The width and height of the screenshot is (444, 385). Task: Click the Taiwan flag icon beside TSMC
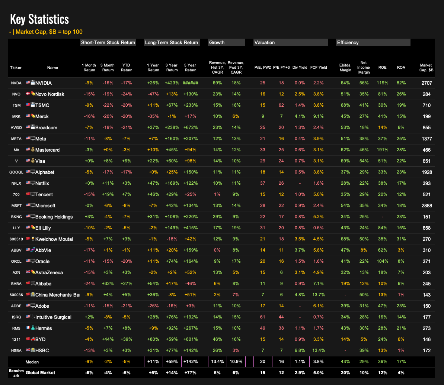[28, 105]
